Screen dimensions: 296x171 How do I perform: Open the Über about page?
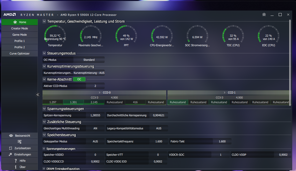(x=19, y=167)
